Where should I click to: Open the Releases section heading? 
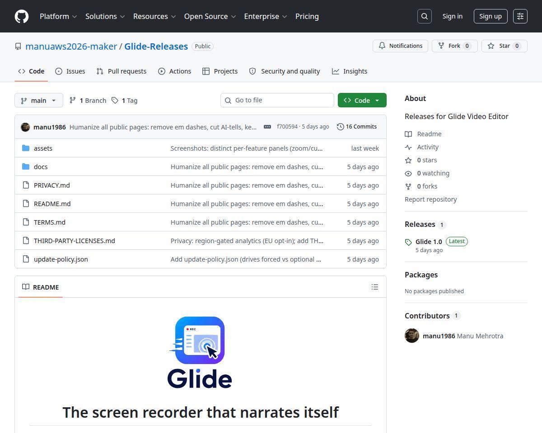click(420, 224)
